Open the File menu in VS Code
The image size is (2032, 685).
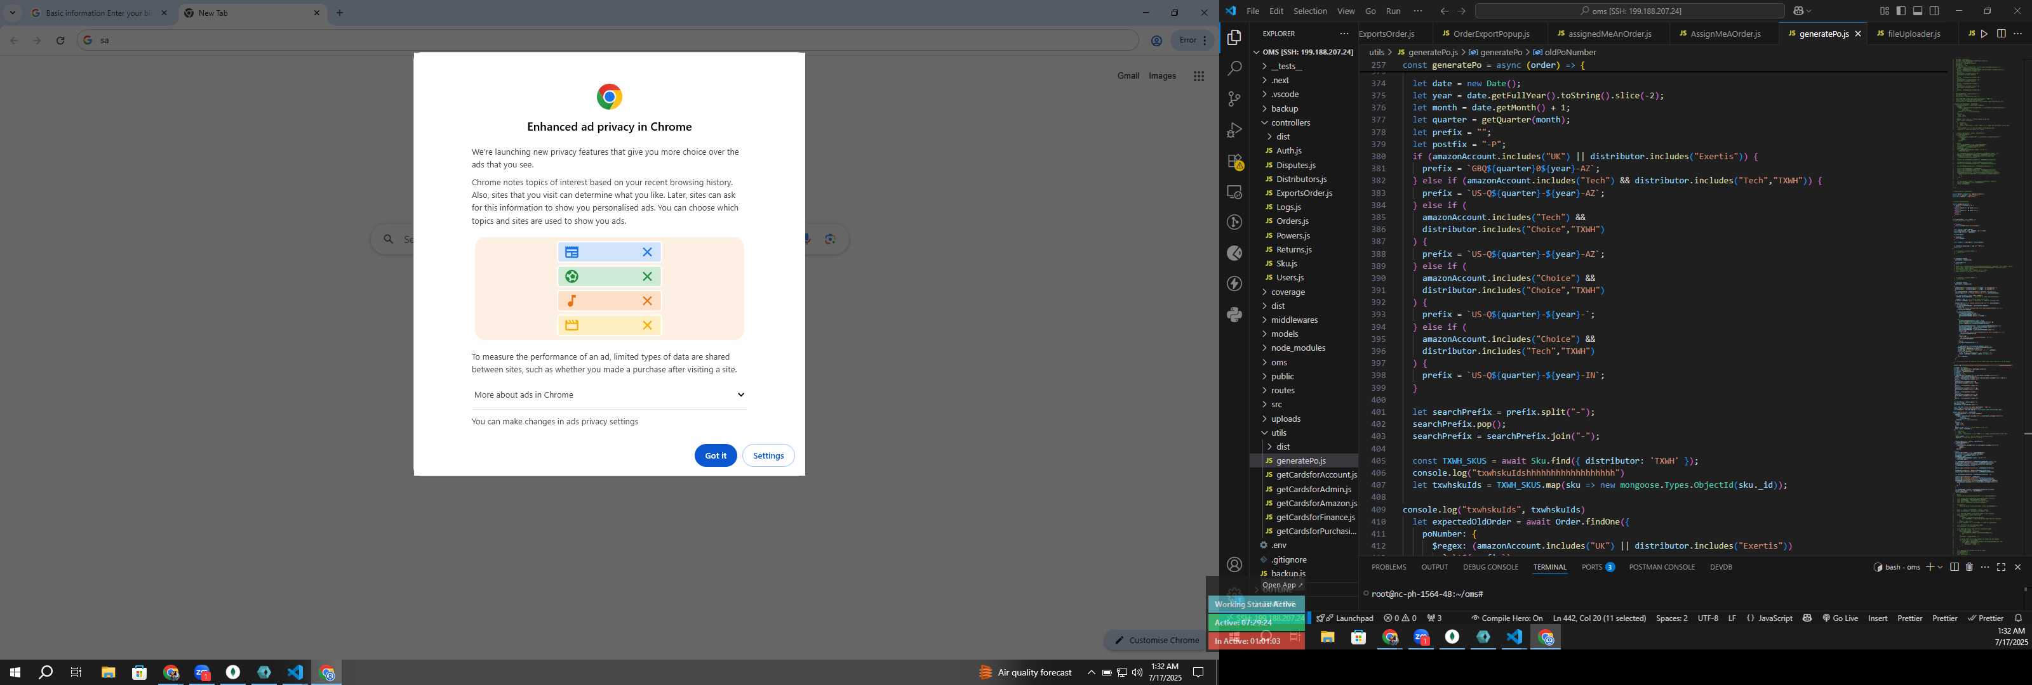click(x=1253, y=11)
